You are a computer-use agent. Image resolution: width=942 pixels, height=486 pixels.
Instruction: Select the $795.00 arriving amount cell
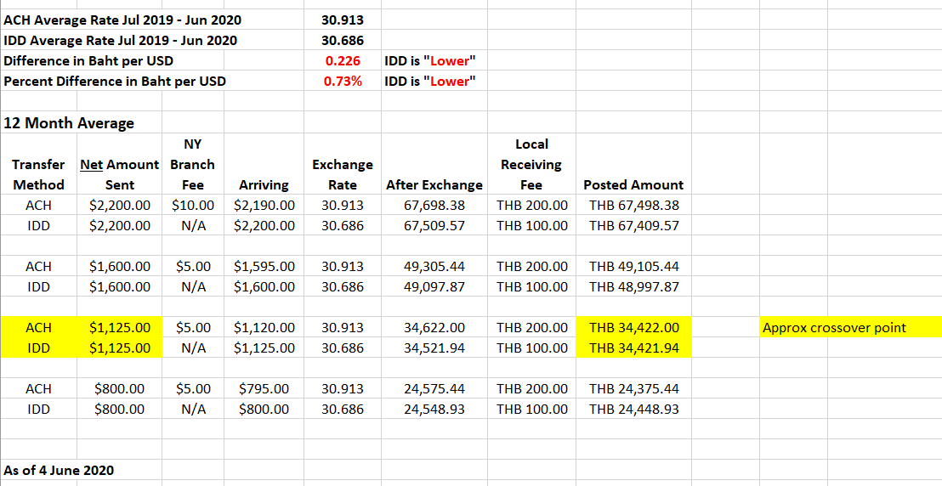coord(264,388)
